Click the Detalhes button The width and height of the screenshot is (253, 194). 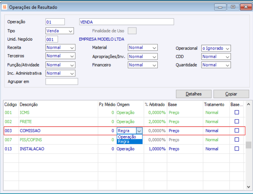[194, 94]
